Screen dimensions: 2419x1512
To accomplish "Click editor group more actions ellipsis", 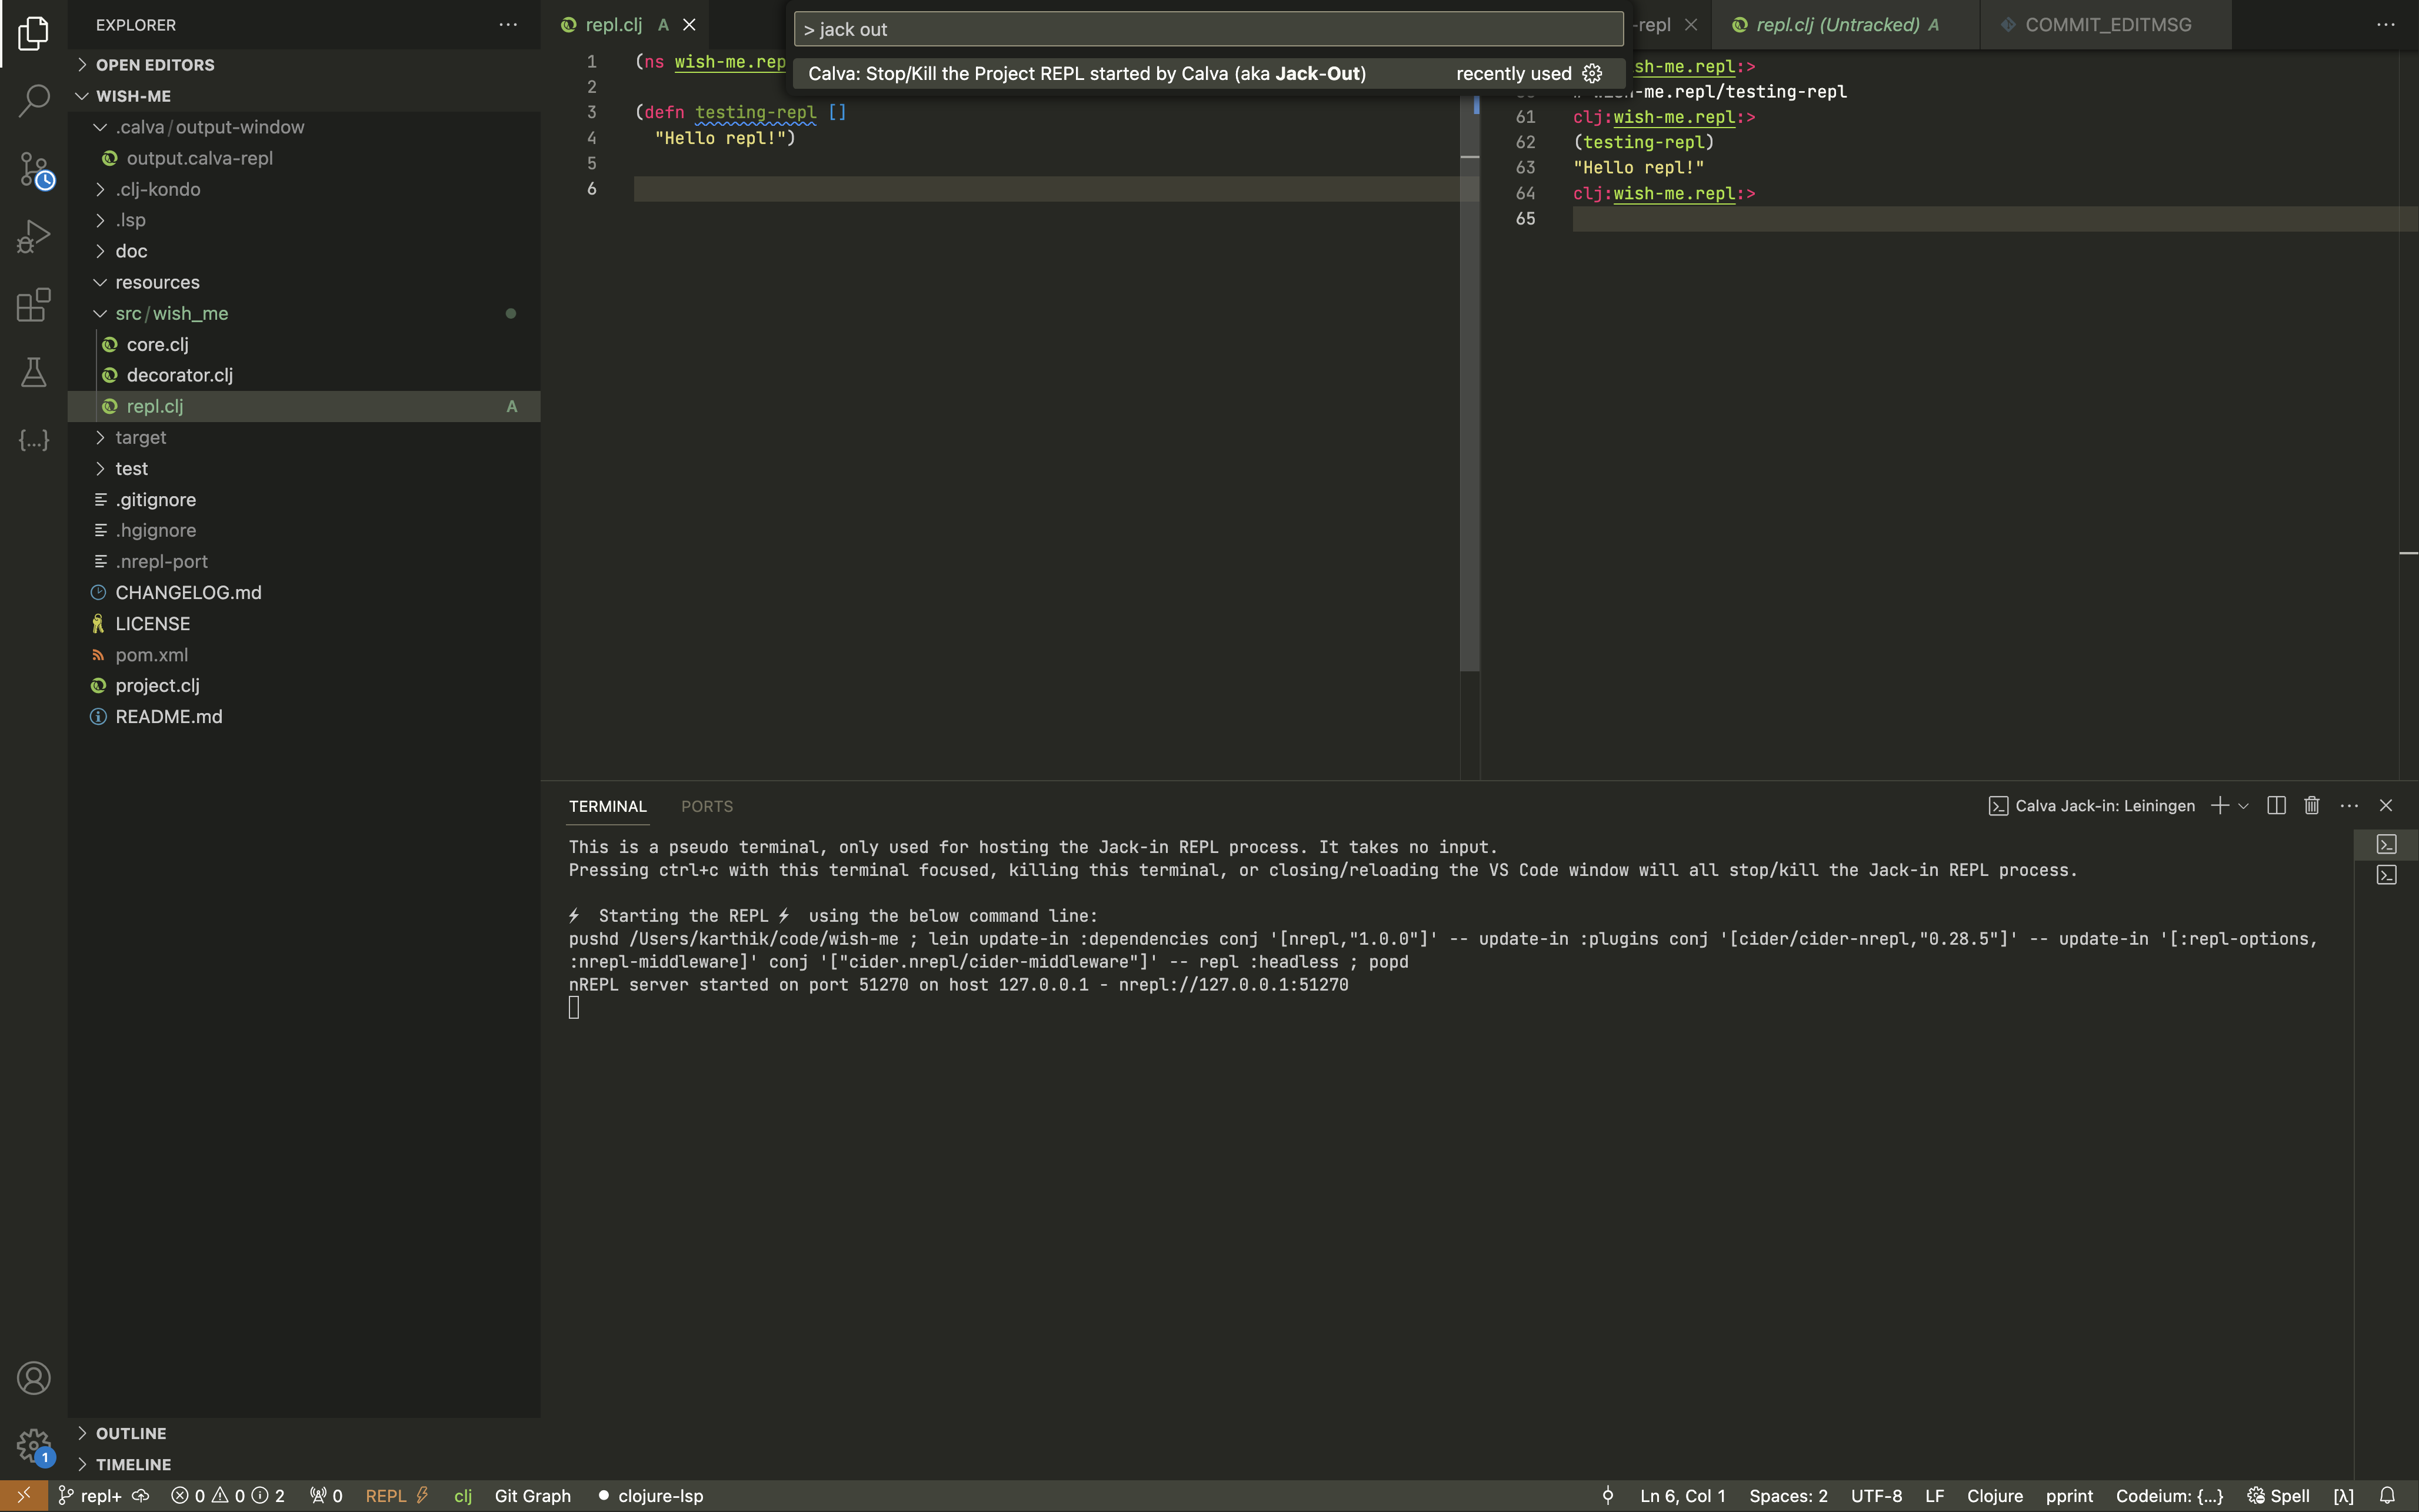I will (2386, 25).
